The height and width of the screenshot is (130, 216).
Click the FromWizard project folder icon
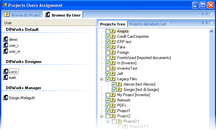113,58
